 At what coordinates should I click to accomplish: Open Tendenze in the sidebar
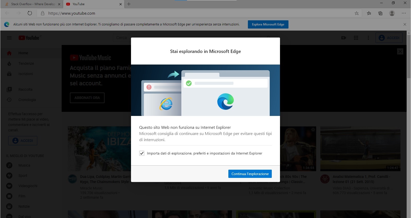click(31, 63)
